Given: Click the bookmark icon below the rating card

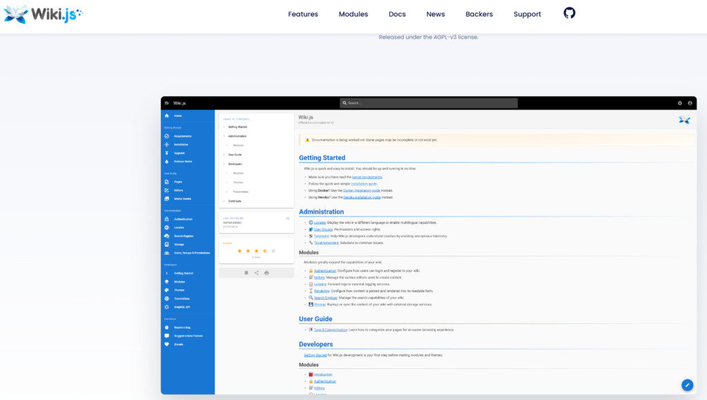Looking at the screenshot, I should (x=246, y=273).
